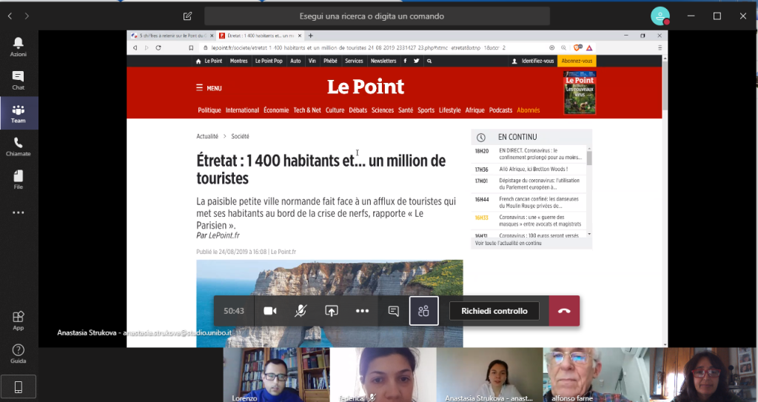Open the Économie section
758x402 pixels.
tap(276, 110)
